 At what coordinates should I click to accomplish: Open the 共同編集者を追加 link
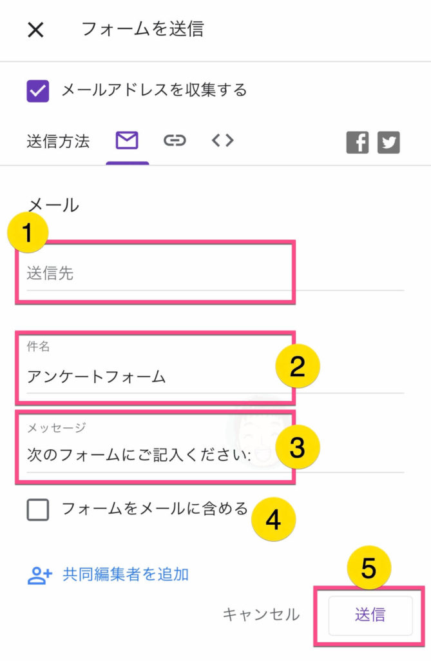(126, 575)
